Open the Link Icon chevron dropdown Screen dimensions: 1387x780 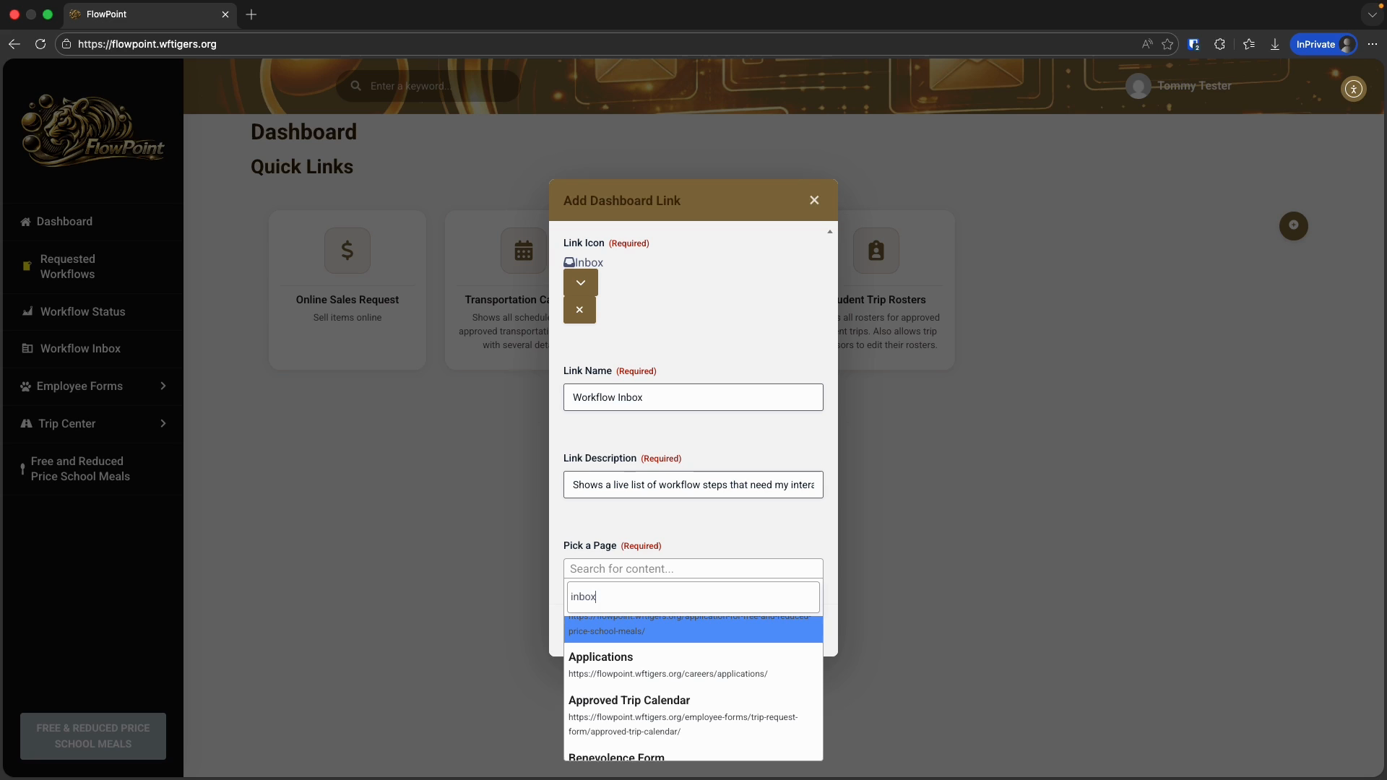click(580, 282)
